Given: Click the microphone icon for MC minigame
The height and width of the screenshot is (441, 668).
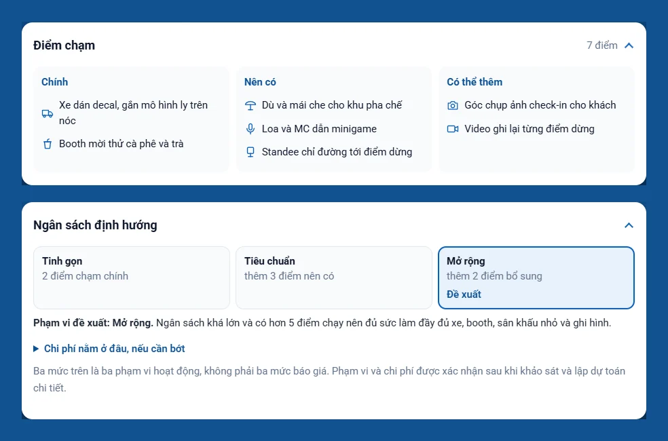Looking at the screenshot, I should tap(250, 128).
